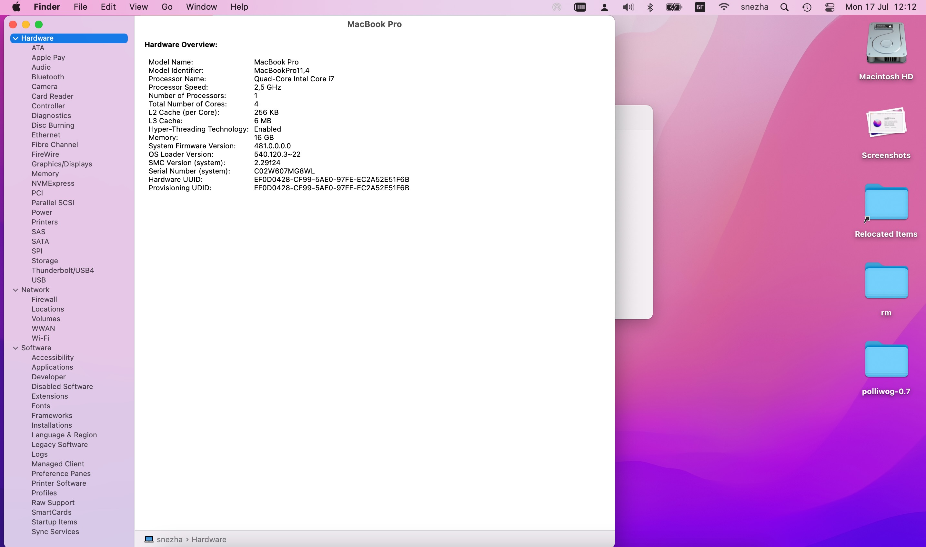The image size is (926, 547).
Task: Select Storage in the sidebar
Action: (45, 261)
